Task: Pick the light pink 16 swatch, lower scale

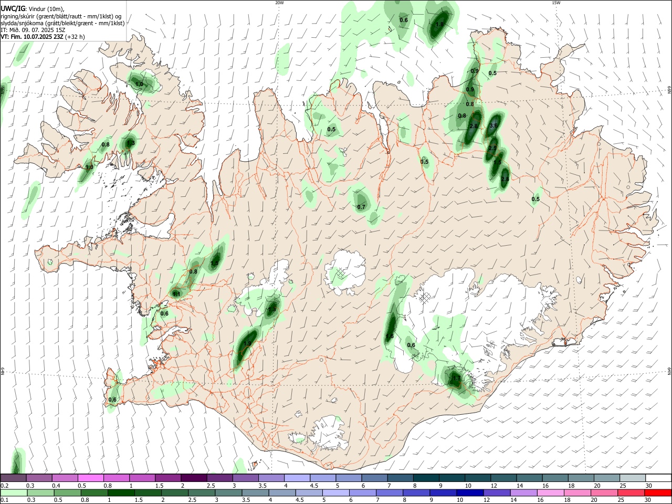Action: coord(550,492)
